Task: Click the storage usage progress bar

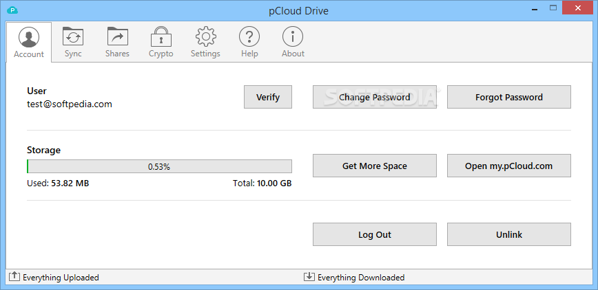Action: pos(159,166)
